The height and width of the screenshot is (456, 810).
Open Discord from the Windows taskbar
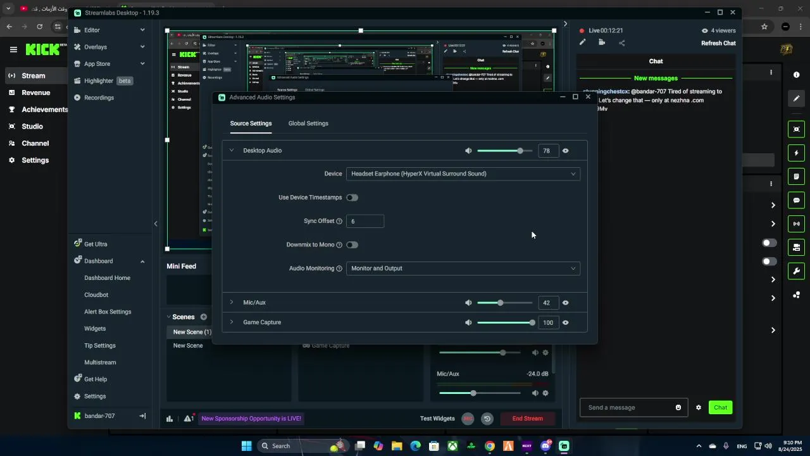pyautogui.click(x=545, y=446)
